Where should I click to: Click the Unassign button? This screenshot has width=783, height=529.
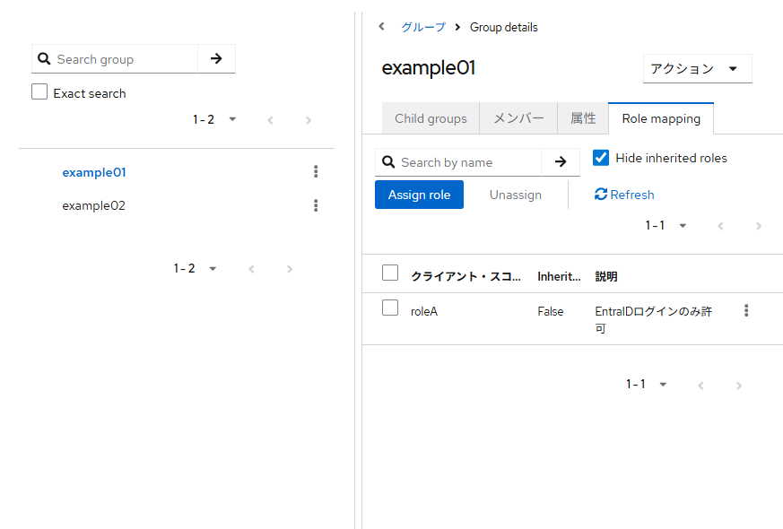pyautogui.click(x=516, y=195)
